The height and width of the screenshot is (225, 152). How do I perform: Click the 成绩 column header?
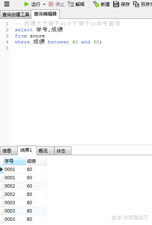pyautogui.click(x=36, y=161)
